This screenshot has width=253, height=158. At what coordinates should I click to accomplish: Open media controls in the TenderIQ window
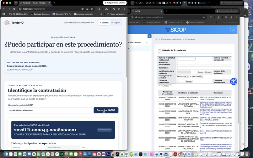click(x=114, y=9)
